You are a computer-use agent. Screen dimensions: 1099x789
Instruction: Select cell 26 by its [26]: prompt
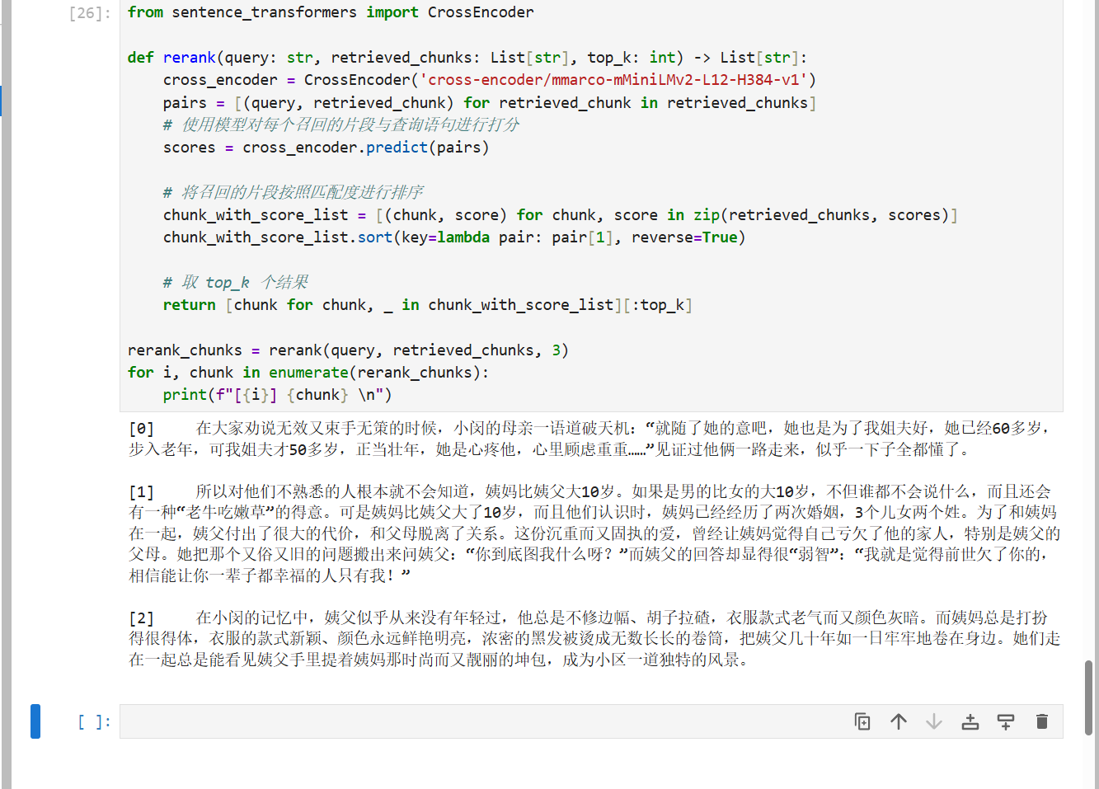90,13
